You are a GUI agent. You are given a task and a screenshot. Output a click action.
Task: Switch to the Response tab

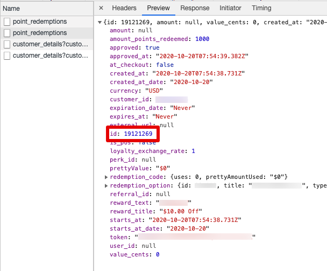(195, 8)
